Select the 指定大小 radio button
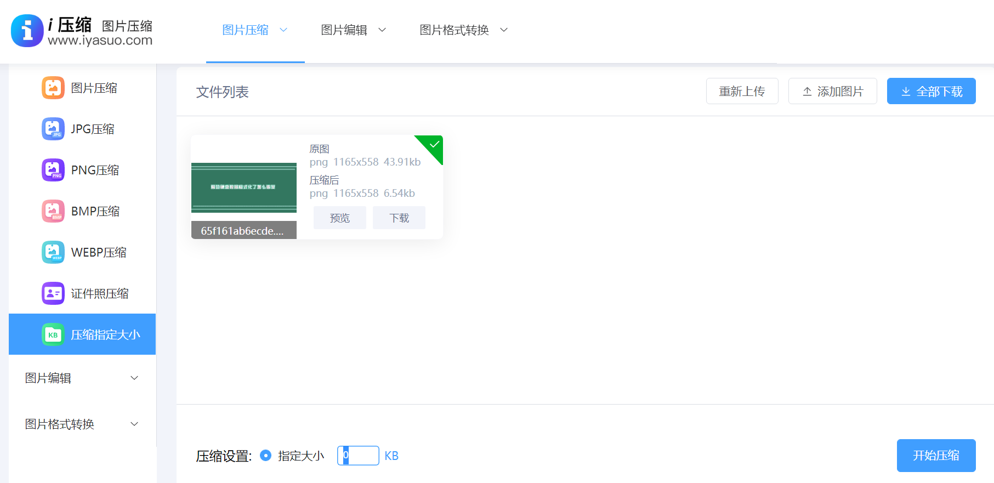 pyautogui.click(x=265, y=456)
